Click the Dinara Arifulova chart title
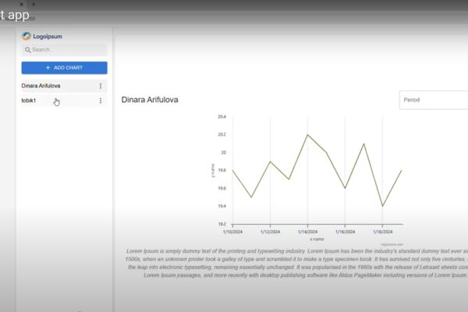The width and height of the screenshot is (468, 312). tap(150, 100)
